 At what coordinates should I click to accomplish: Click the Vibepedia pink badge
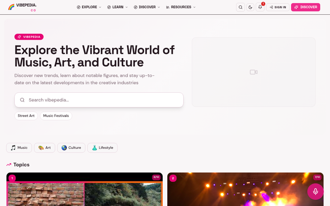29,37
